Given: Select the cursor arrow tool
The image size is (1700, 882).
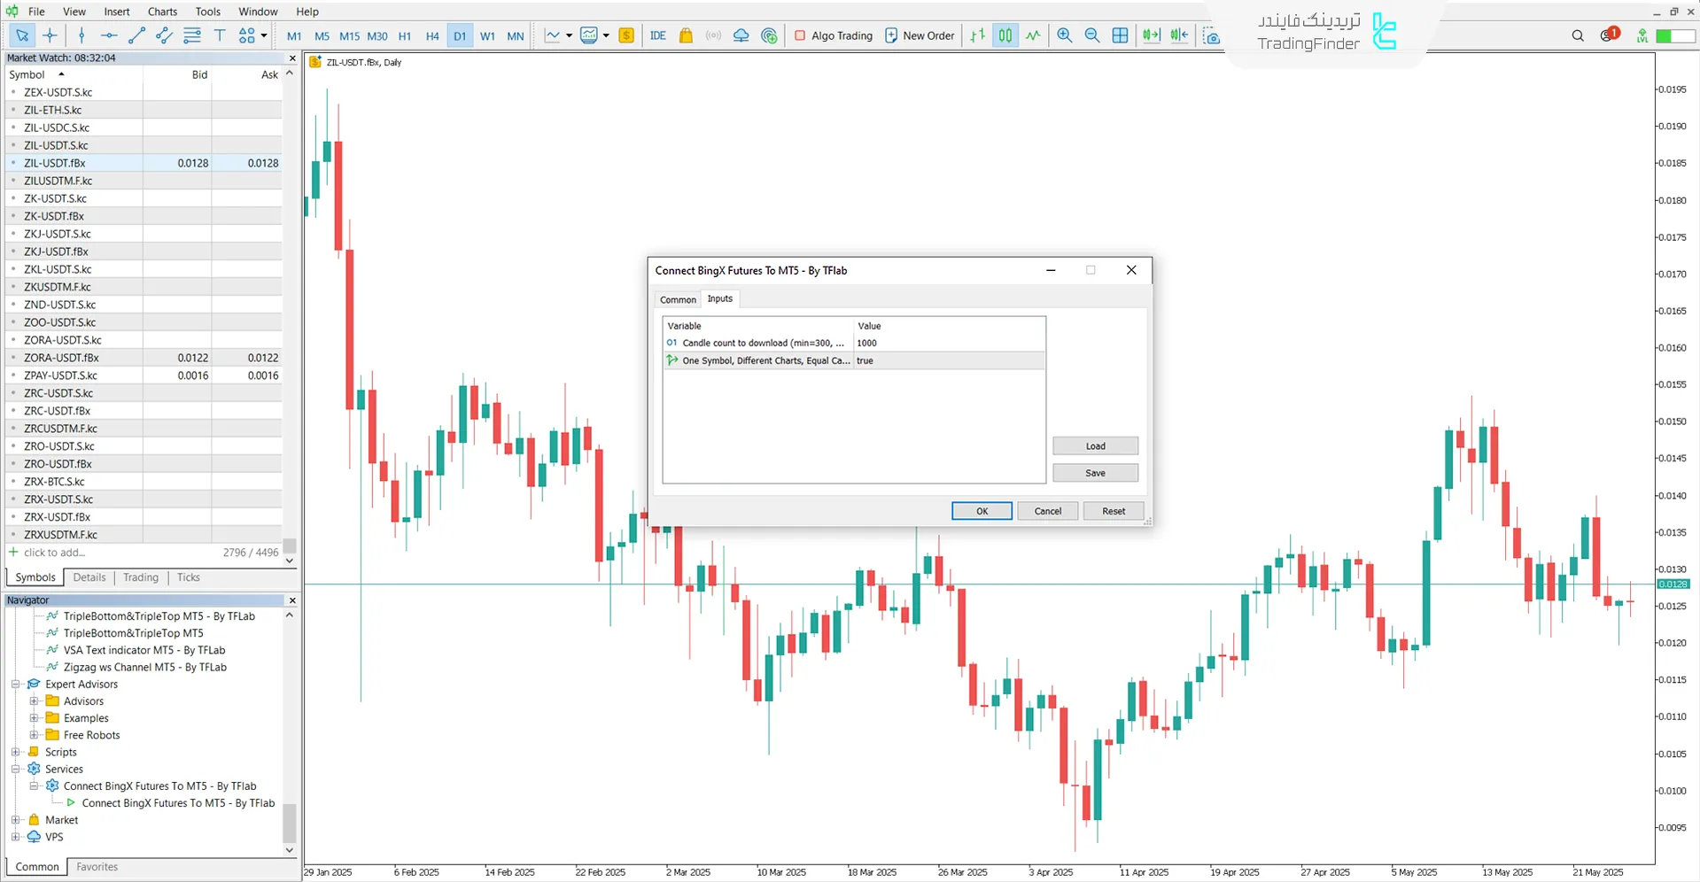Looking at the screenshot, I should coord(22,35).
